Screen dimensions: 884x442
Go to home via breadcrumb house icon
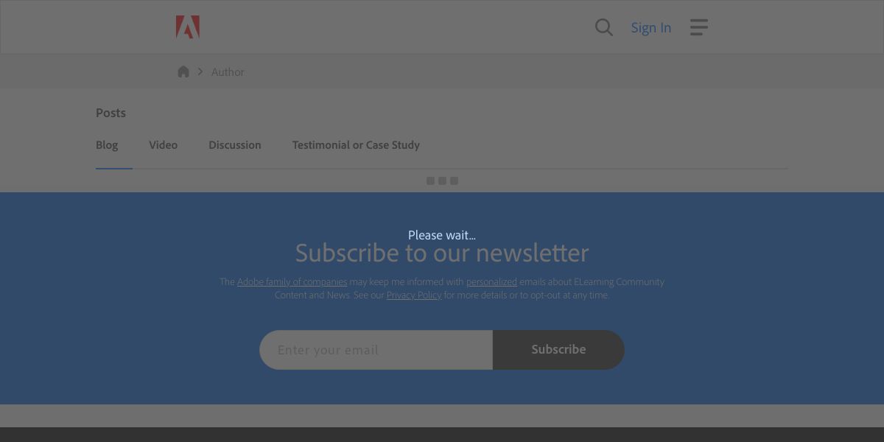183,71
